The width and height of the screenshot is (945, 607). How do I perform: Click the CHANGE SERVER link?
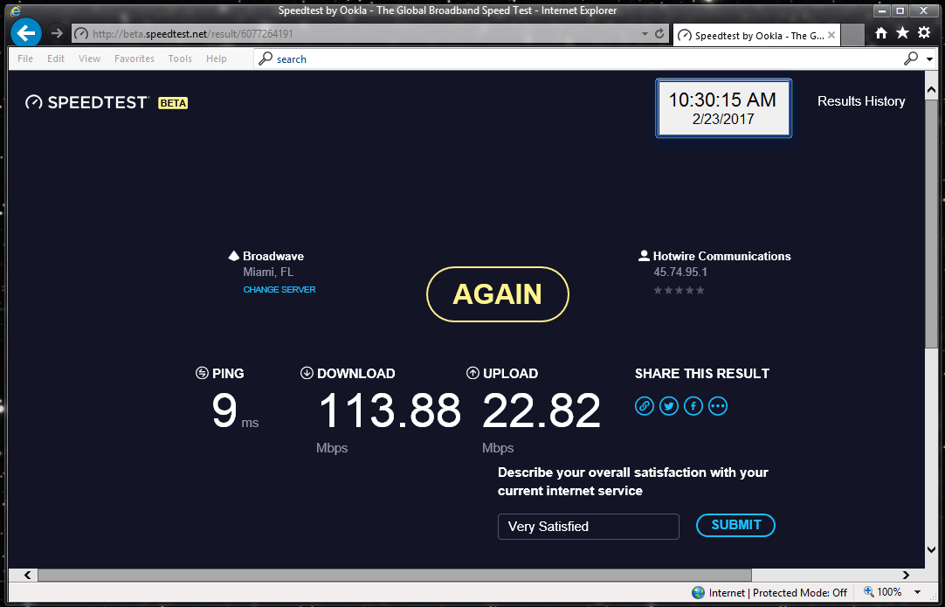click(x=279, y=290)
